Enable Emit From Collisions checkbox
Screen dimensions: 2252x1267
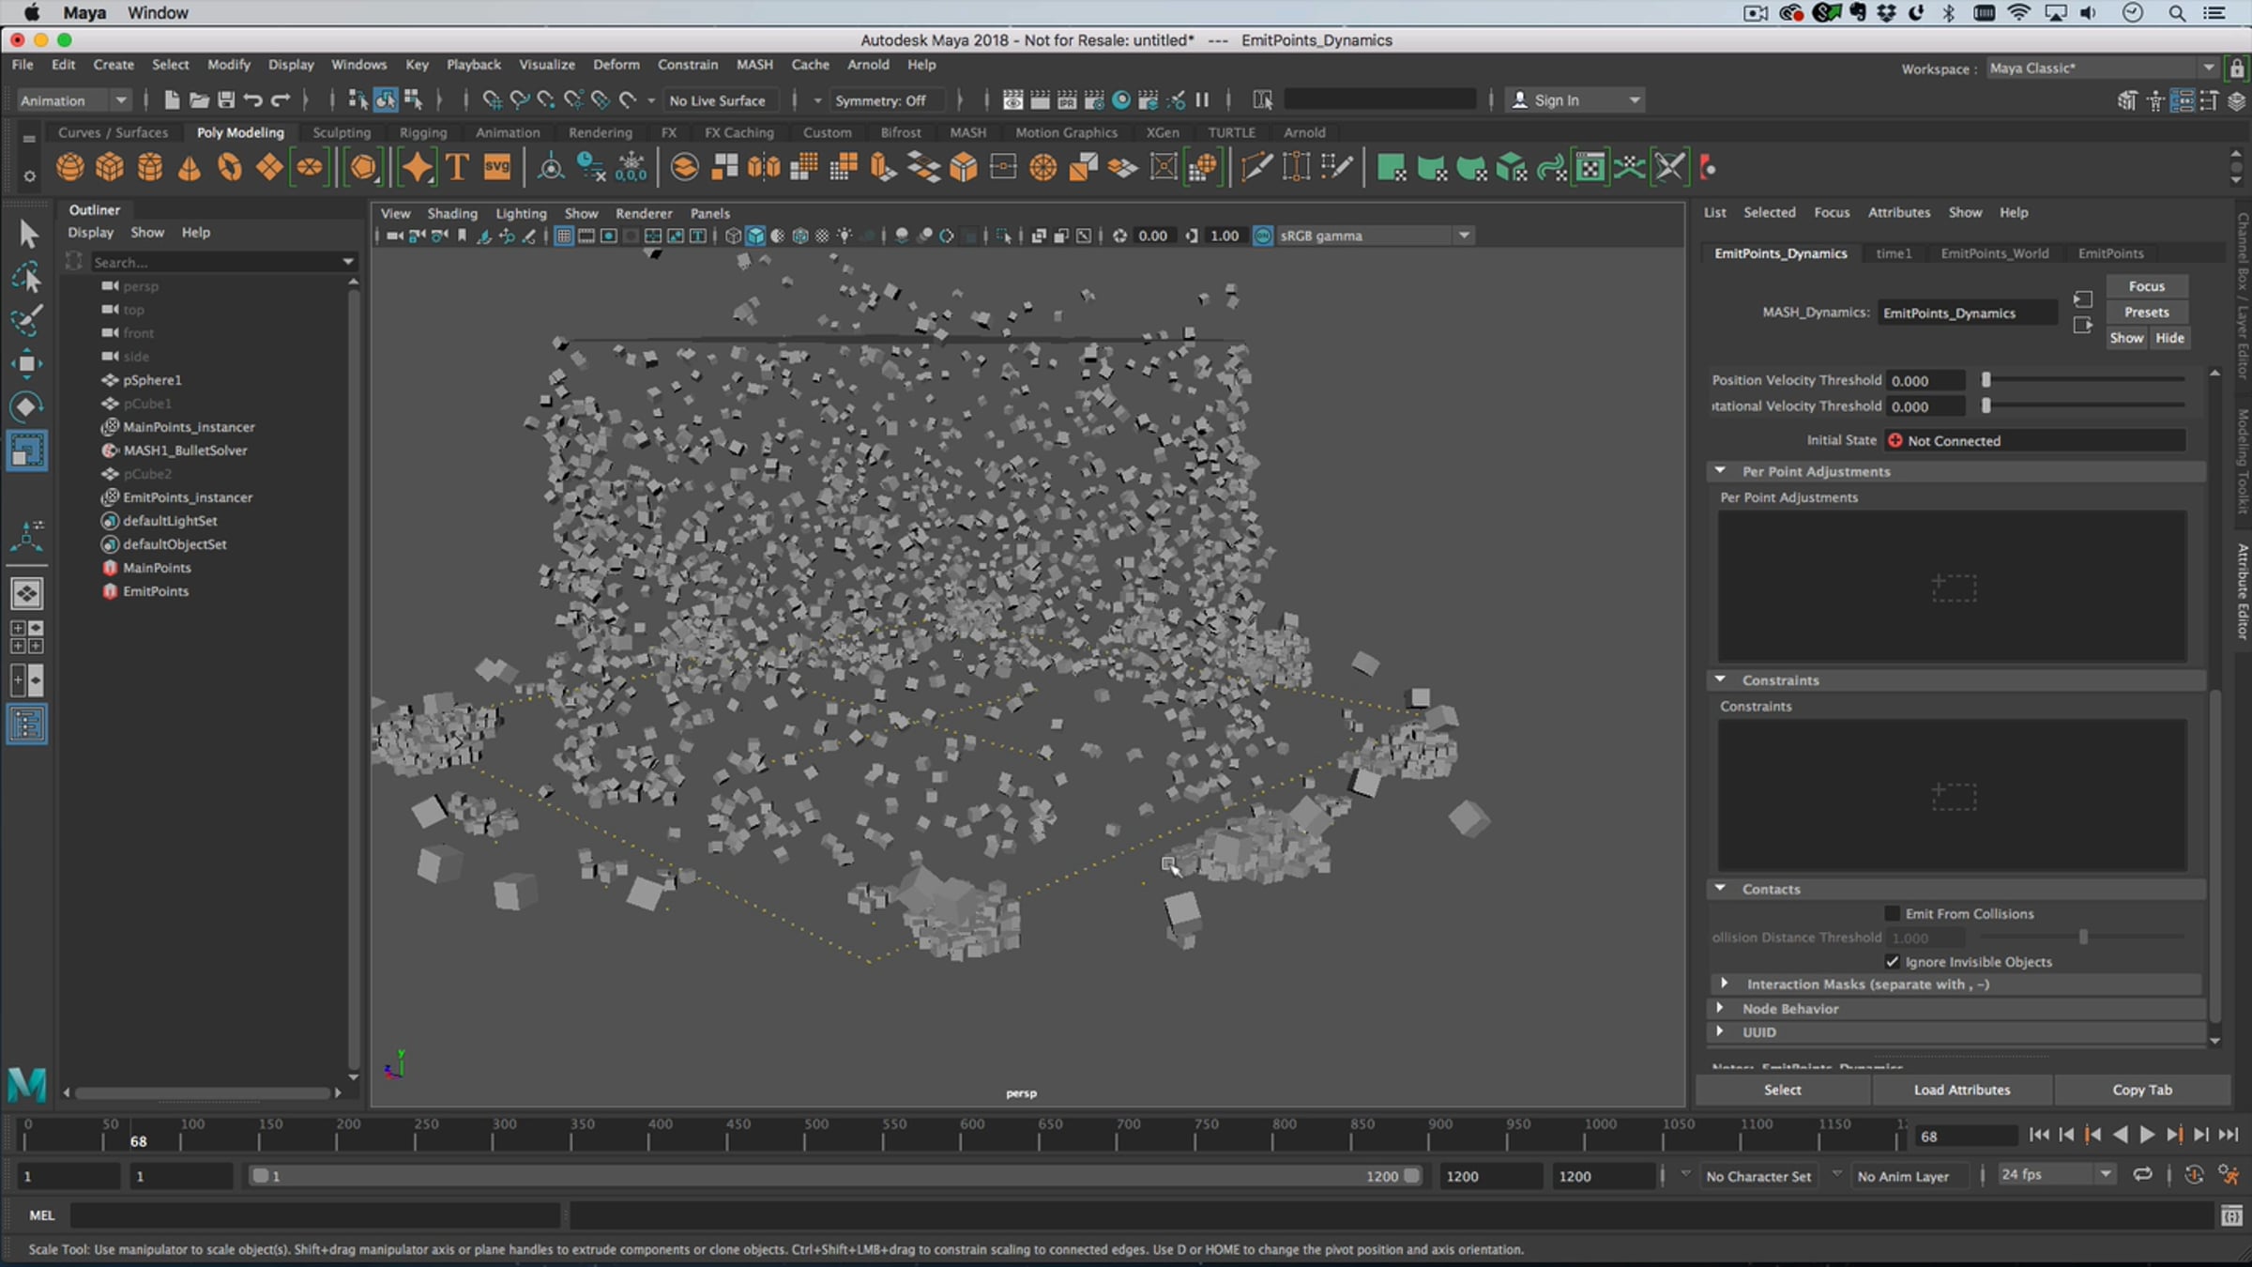pyautogui.click(x=1892, y=913)
